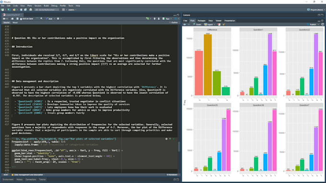The height and width of the screenshot is (183, 326).
Task: Open the Presentation tab
Action: pos(230,21)
